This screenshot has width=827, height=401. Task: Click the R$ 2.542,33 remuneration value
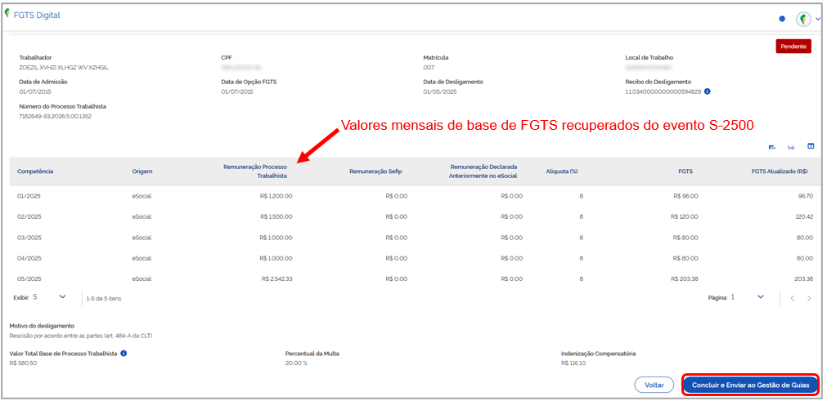coord(277,279)
